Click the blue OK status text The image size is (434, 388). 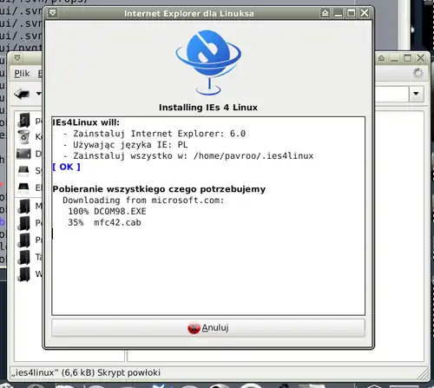pyautogui.click(x=66, y=167)
